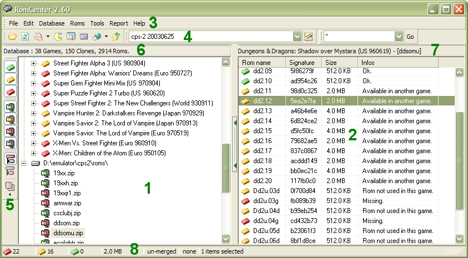Expand Street Fighter Alpha: Warriors' Dreams node
Screen dimensions: 468x258
click(33, 73)
